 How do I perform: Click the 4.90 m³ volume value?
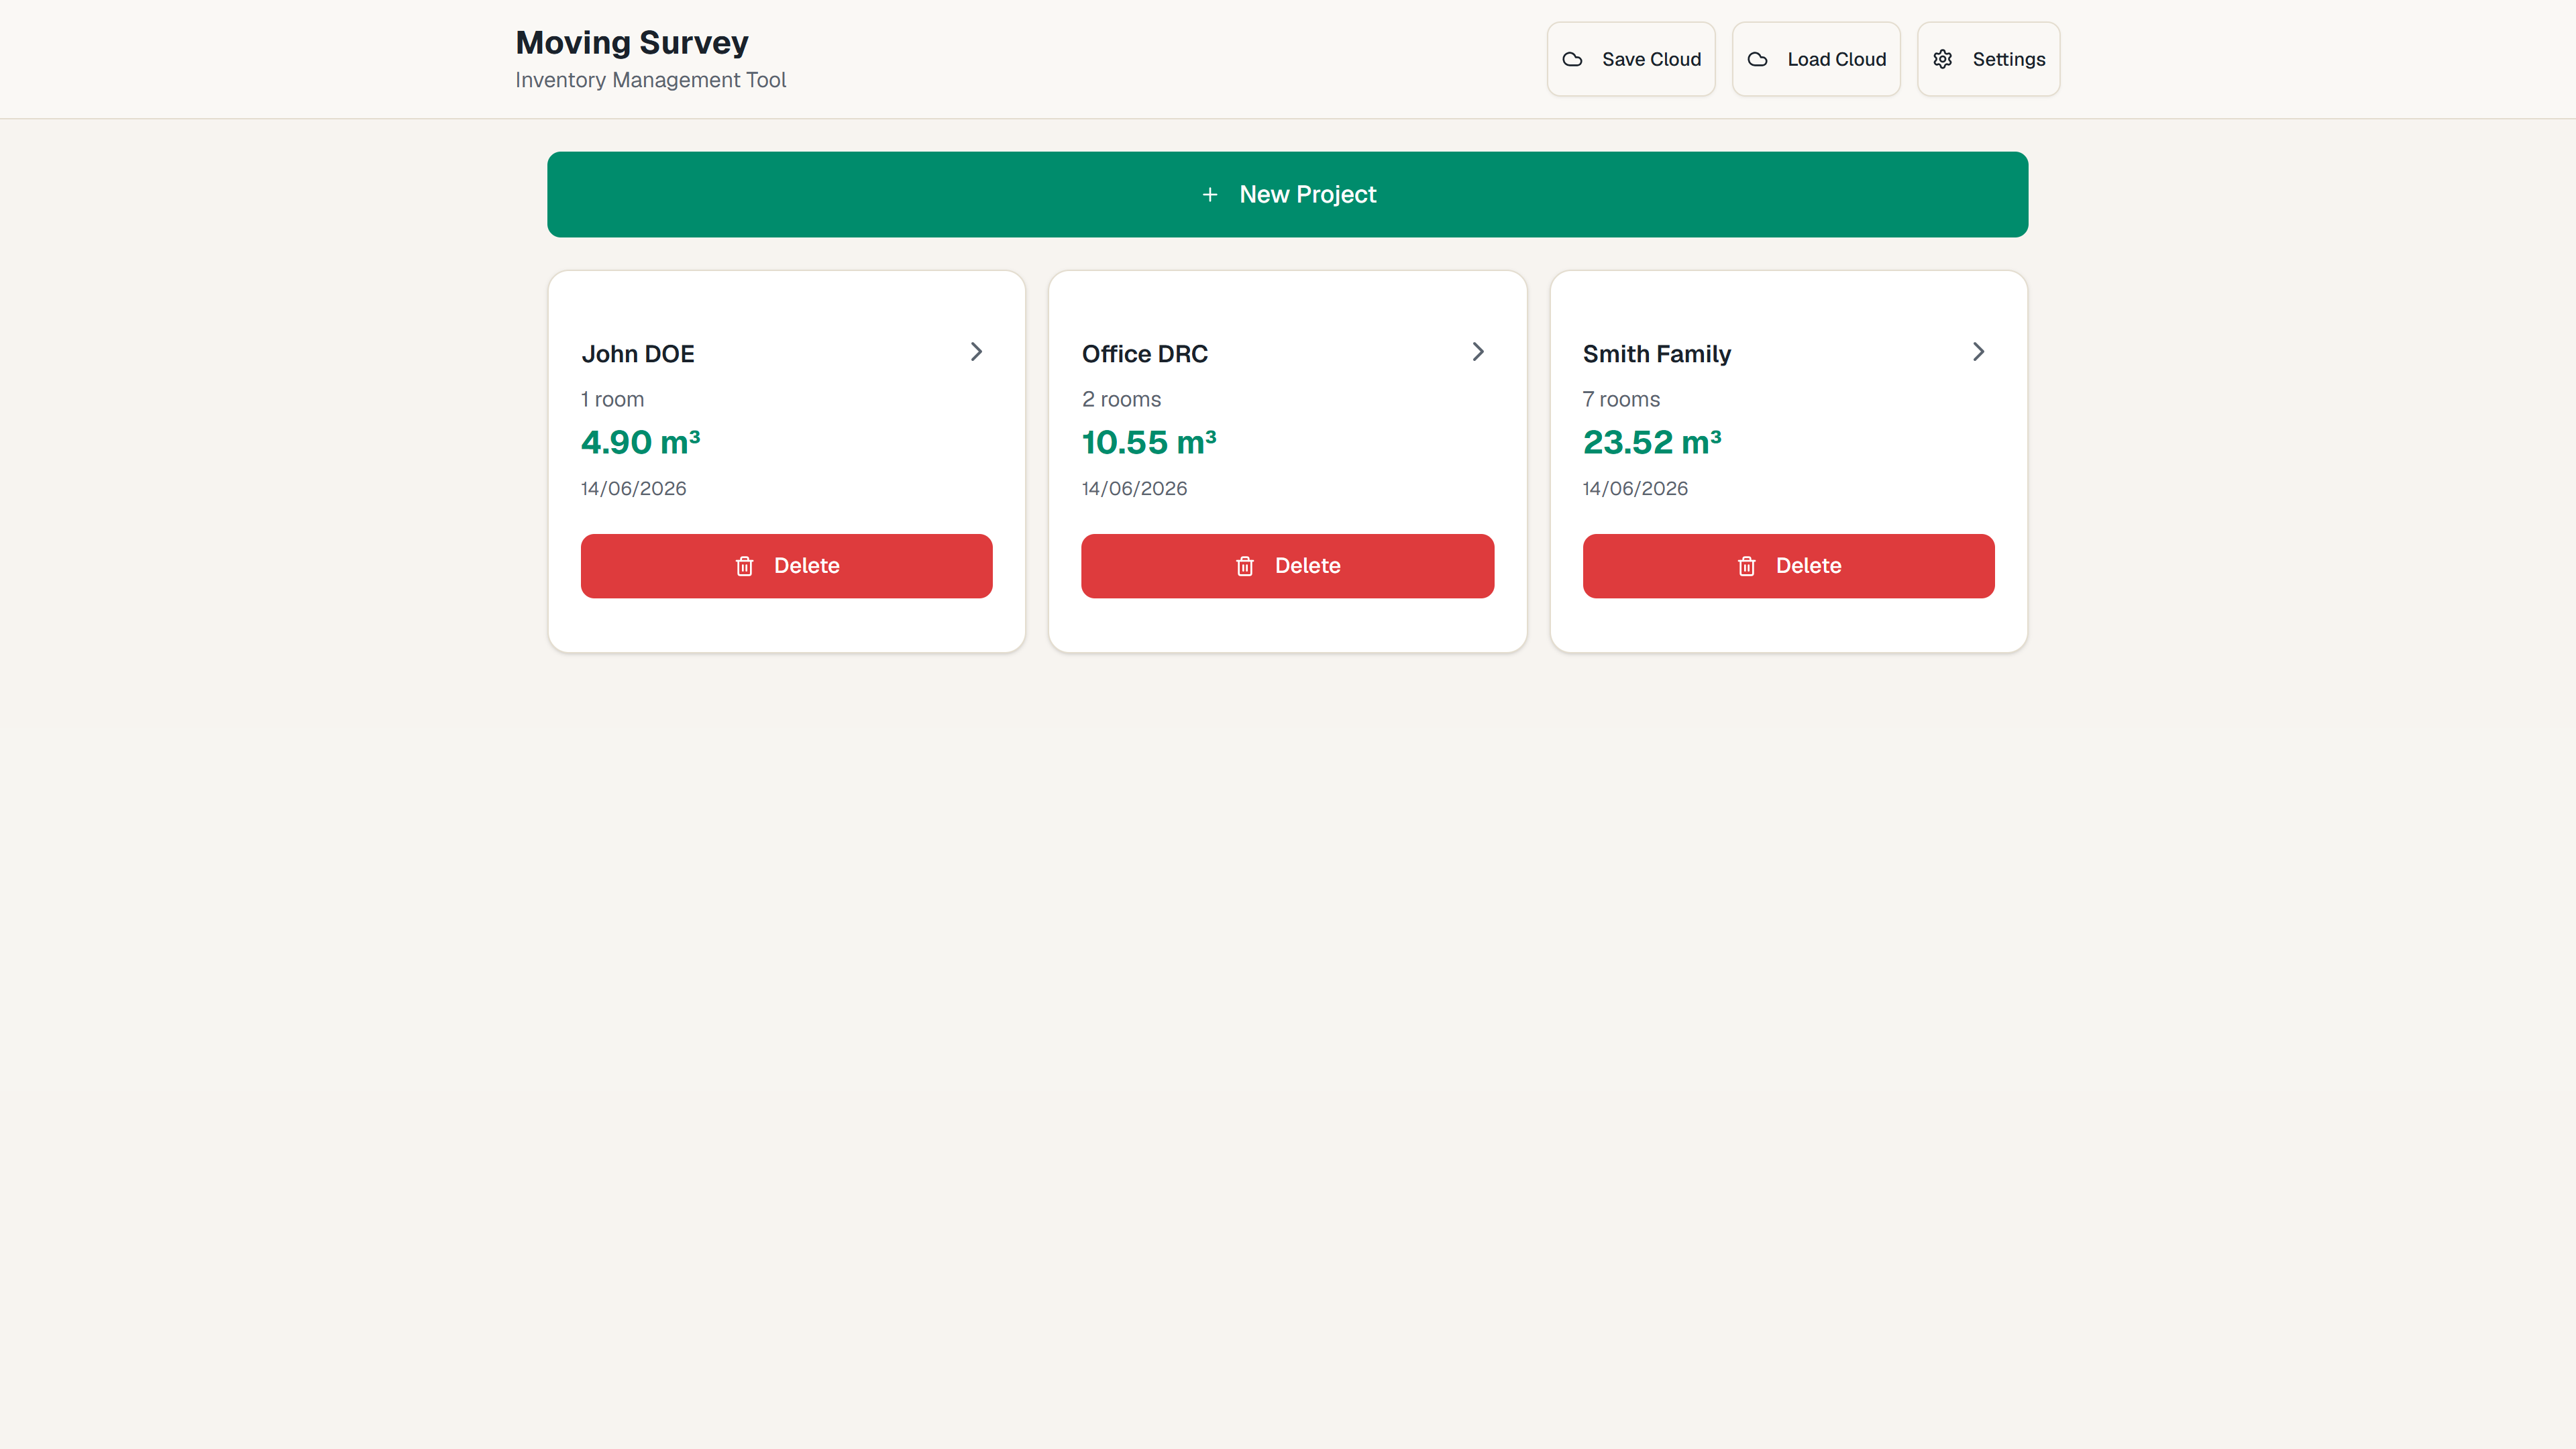(x=641, y=442)
